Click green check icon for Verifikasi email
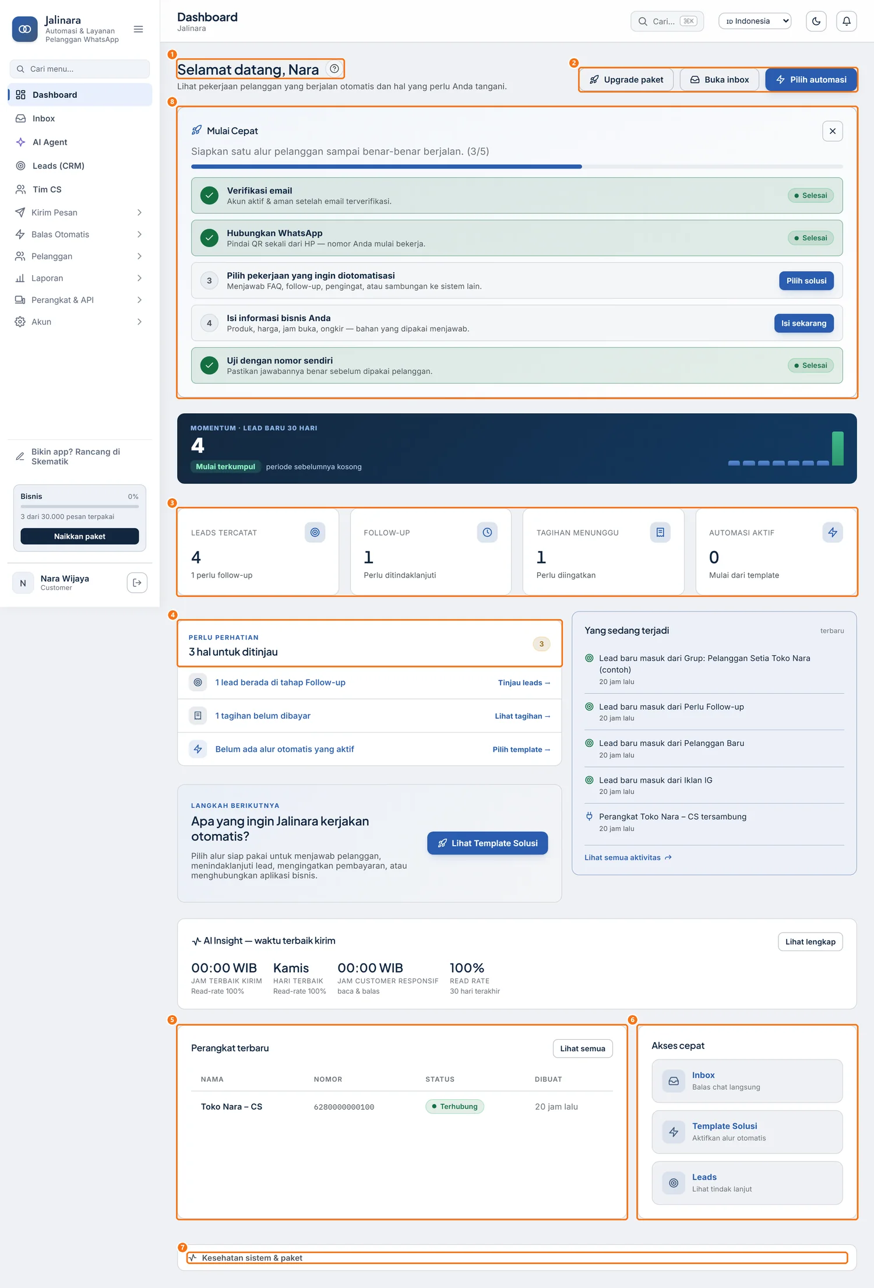The height and width of the screenshot is (1288, 874). point(209,195)
